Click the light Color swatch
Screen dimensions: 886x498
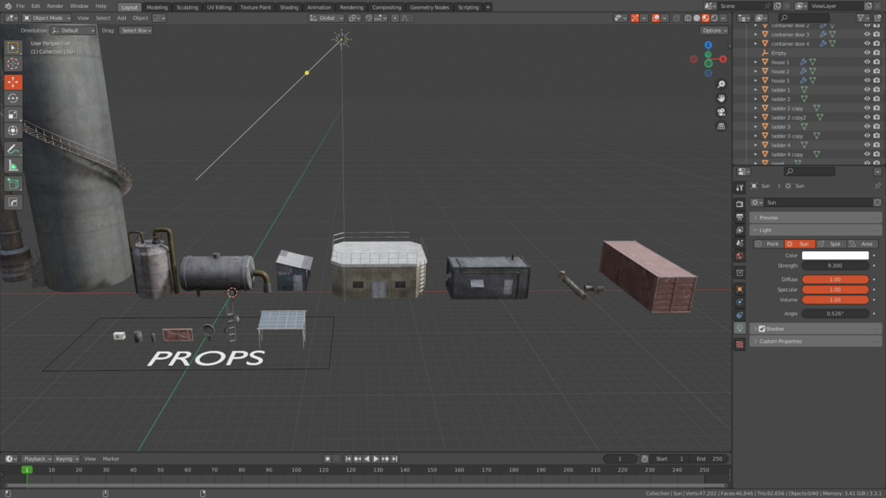835,256
